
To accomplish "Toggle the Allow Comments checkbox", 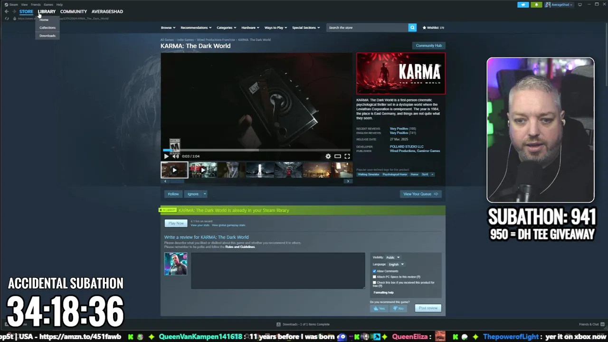I will (x=374, y=271).
